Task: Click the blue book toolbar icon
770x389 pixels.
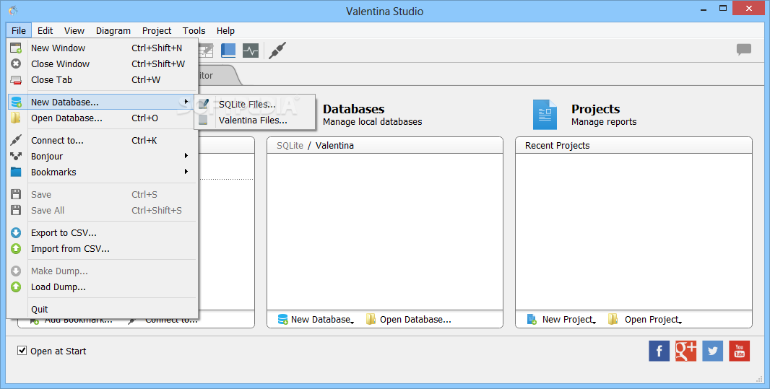Action: pyautogui.click(x=228, y=51)
